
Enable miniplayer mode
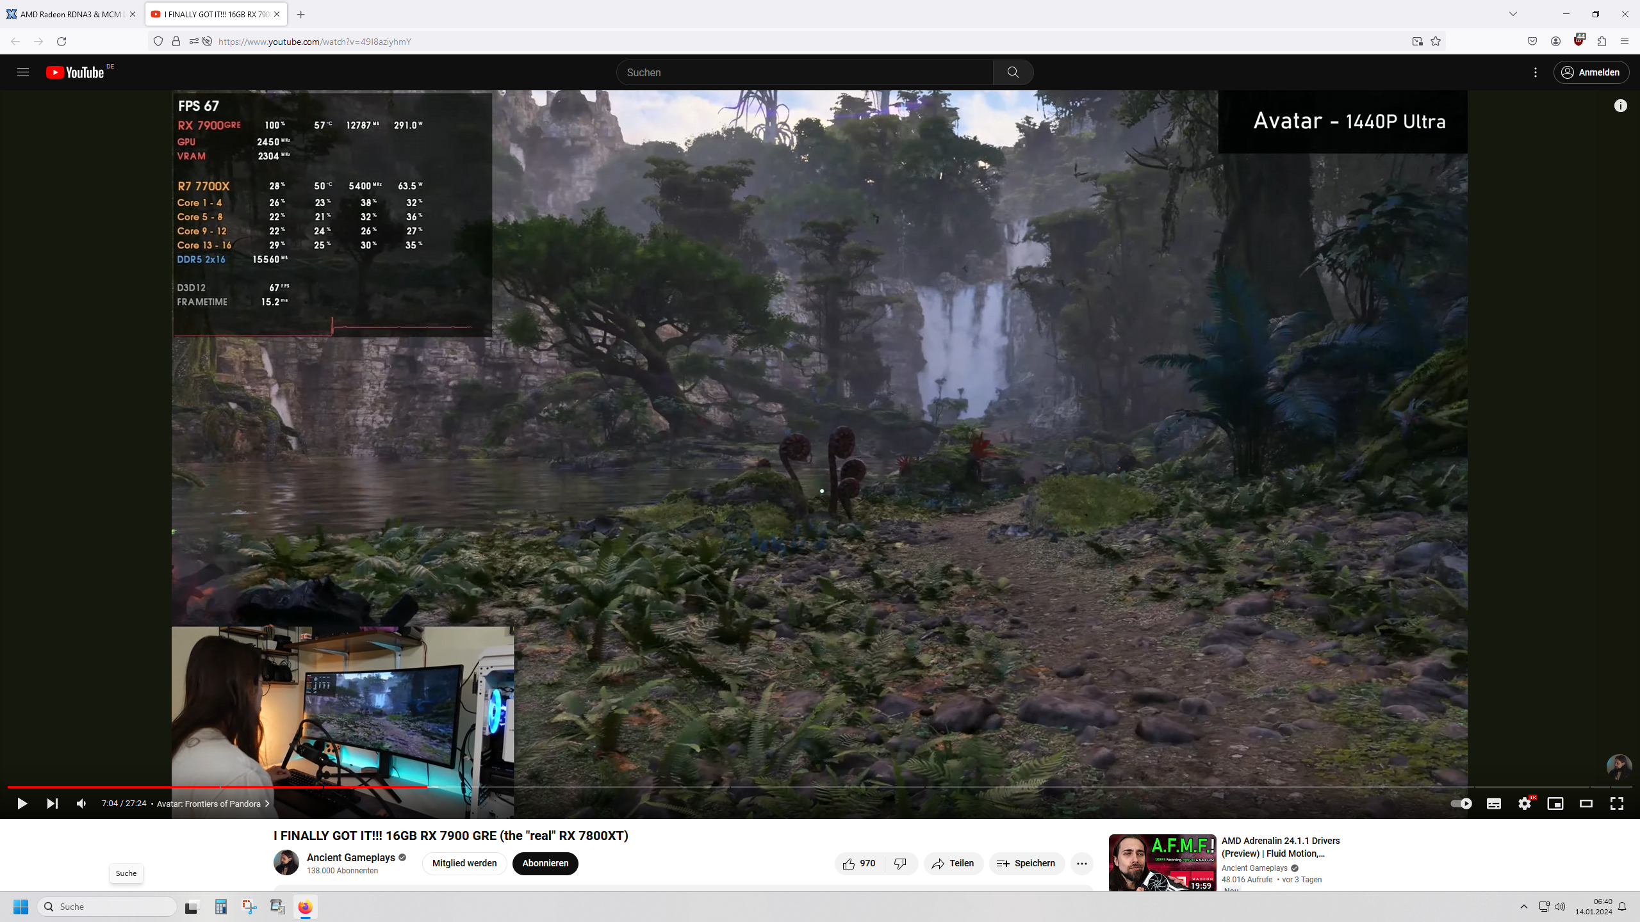click(1555, 804)
